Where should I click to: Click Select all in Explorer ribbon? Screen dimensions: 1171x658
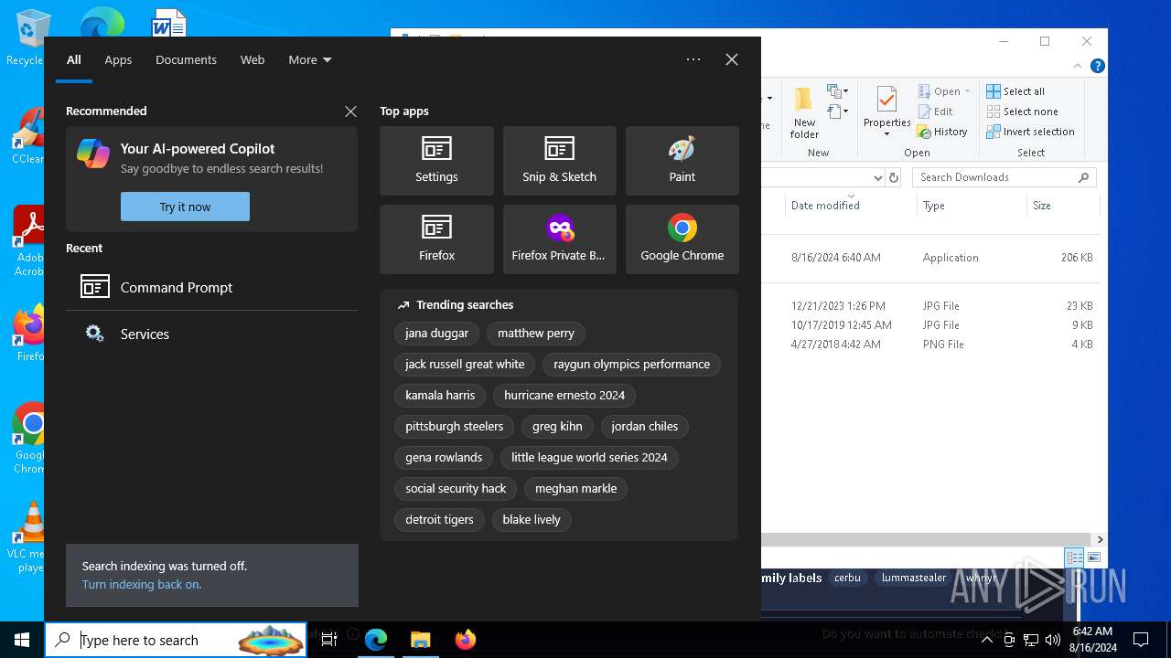pyautogui.click(x=1015, y=91)
